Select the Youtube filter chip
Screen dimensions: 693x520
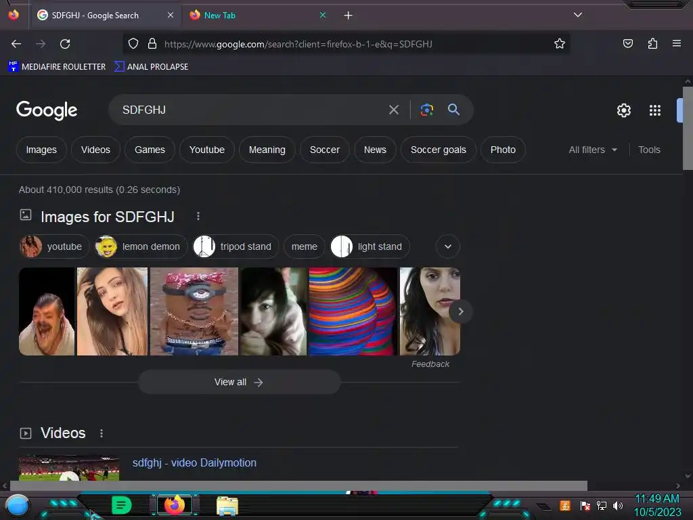click(x=207, y=150)
